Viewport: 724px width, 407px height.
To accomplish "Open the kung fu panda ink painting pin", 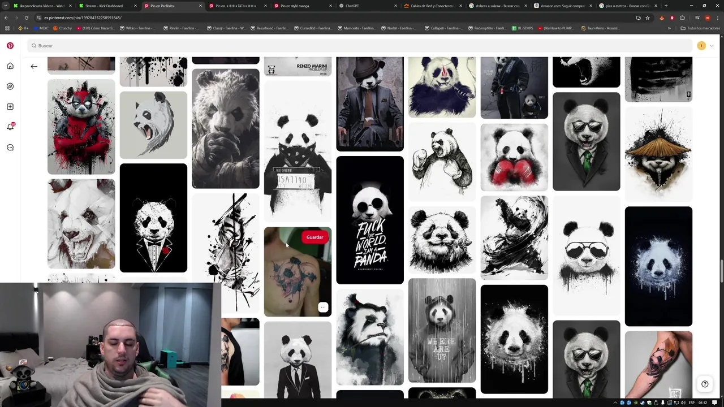I will pyautogui.click(x=514, y=238).
